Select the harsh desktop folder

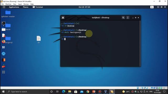coord(8,27)
